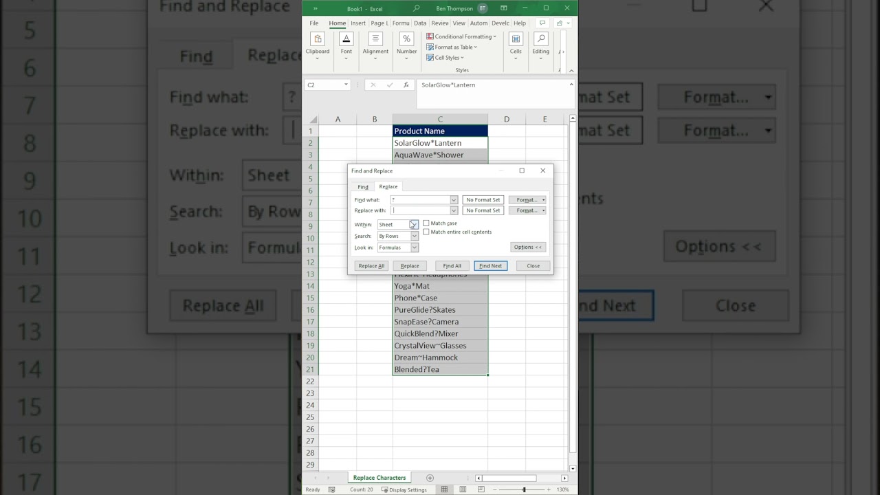This screenshot has width=880, height=495.
Task: Switch to Normal view icon
Action: click(445, 489)
